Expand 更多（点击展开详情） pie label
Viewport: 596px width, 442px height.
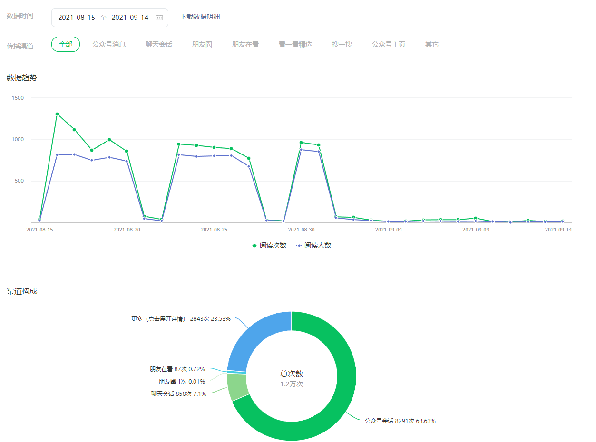[x=181, y=319]
